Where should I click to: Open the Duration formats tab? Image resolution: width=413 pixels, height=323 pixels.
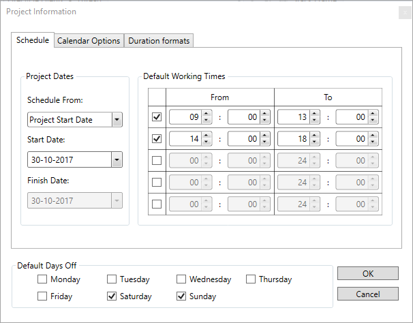159,41
